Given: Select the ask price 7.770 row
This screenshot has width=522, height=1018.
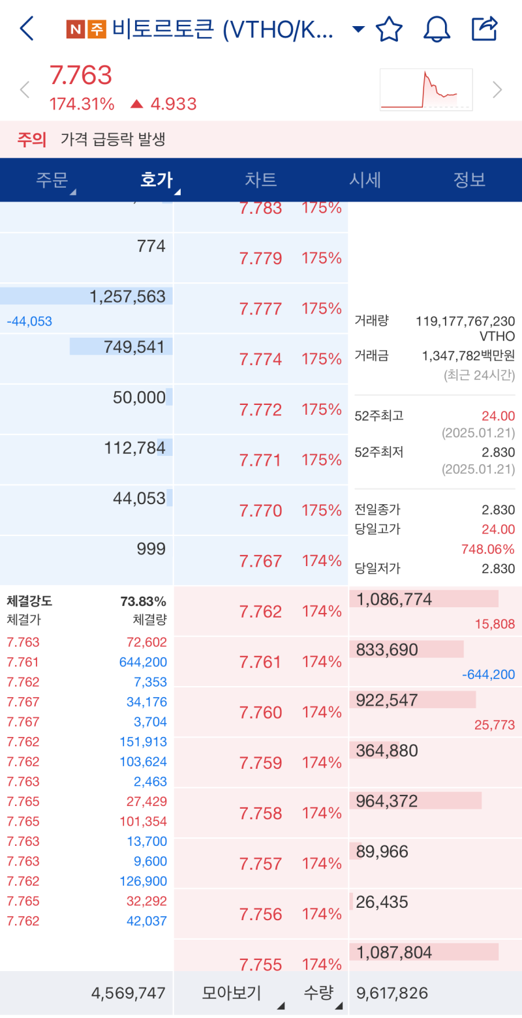Looking at the screenshot, I should pyautogui.click(x=261, y=510).
